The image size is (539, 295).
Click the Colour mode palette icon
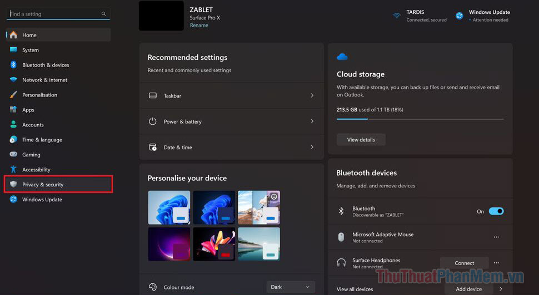(153, 287)
